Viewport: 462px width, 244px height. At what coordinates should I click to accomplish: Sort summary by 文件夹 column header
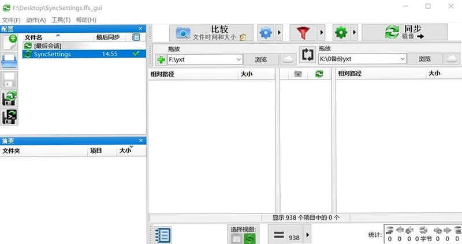[x=44, y=151]
